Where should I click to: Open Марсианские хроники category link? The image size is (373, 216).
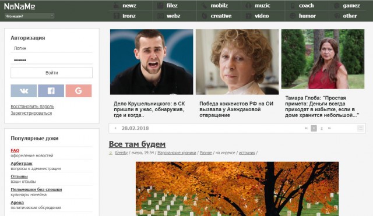(x=177, y=153)
